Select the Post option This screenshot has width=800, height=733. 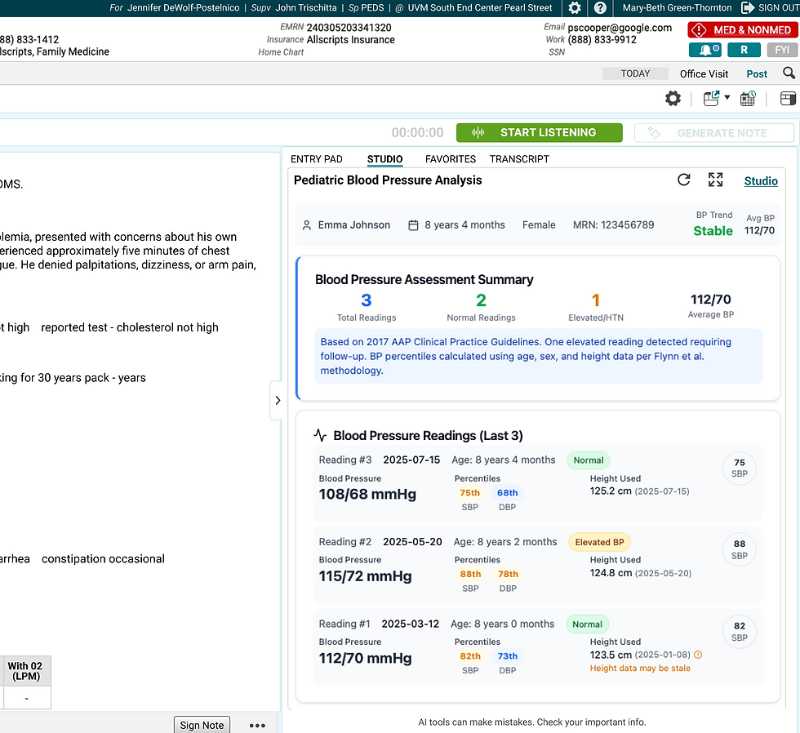point(757,74)
